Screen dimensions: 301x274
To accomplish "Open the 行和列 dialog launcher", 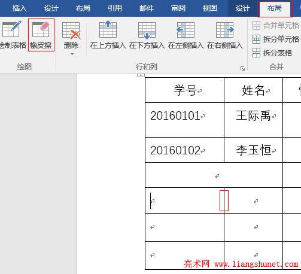I will [x=242, y=69].
